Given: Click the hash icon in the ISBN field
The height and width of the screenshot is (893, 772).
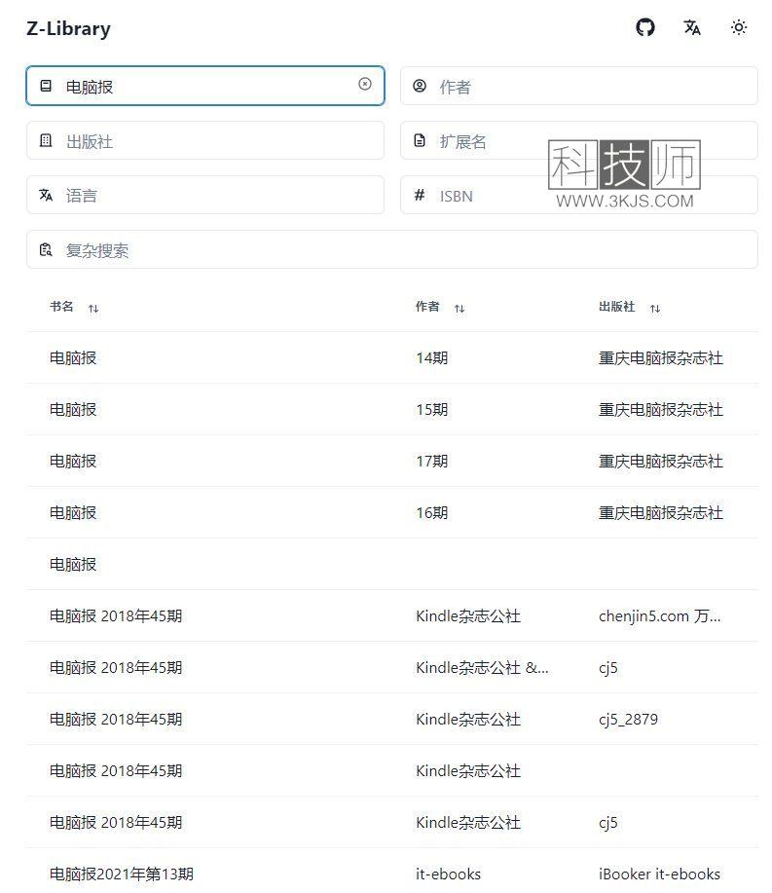Looking at the screenshot, I should [420, 196].
